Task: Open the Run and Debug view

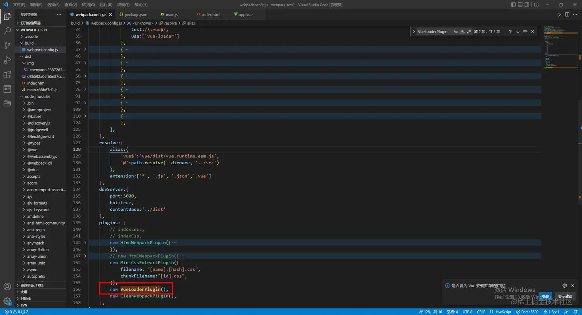Action: (7, 60)
